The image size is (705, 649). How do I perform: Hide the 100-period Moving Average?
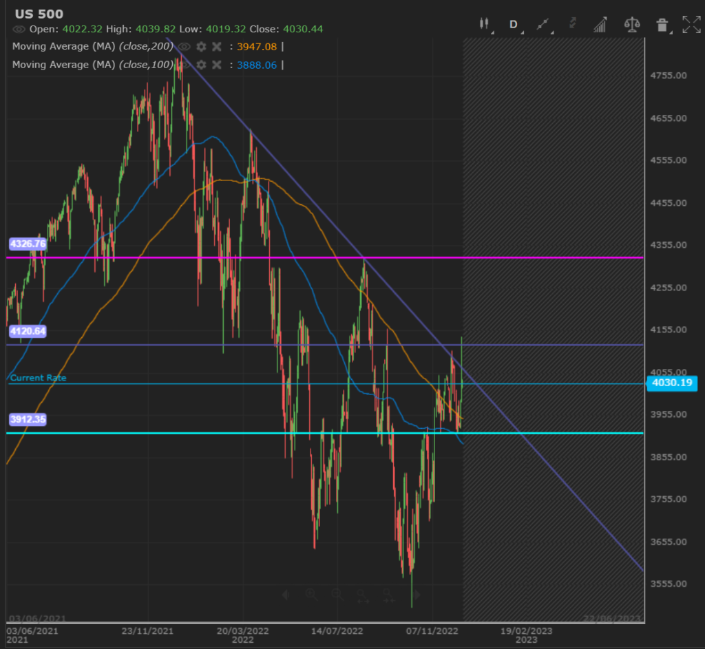[185, 65]
